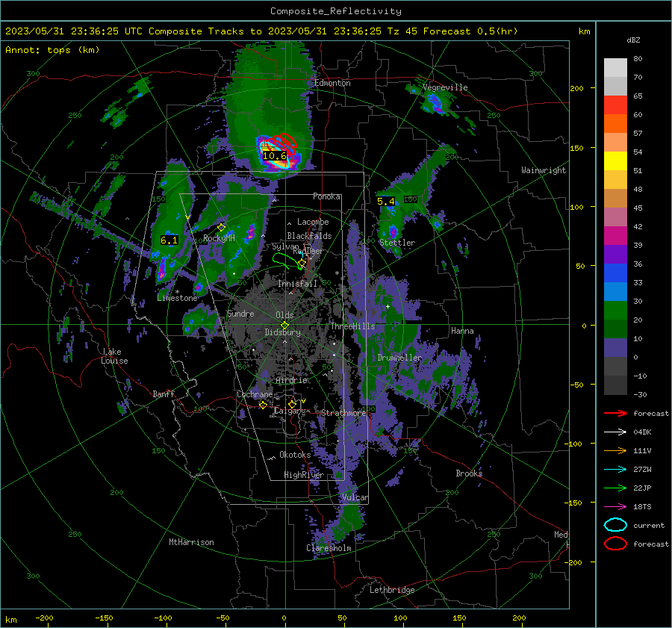672x628 pixels.
Task: Click the yellow diamond marker at Cochrane
Action: pyautogui.click(x=263, y=405)
